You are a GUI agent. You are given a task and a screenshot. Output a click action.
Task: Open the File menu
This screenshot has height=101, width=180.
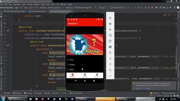[x=2, y=4]
